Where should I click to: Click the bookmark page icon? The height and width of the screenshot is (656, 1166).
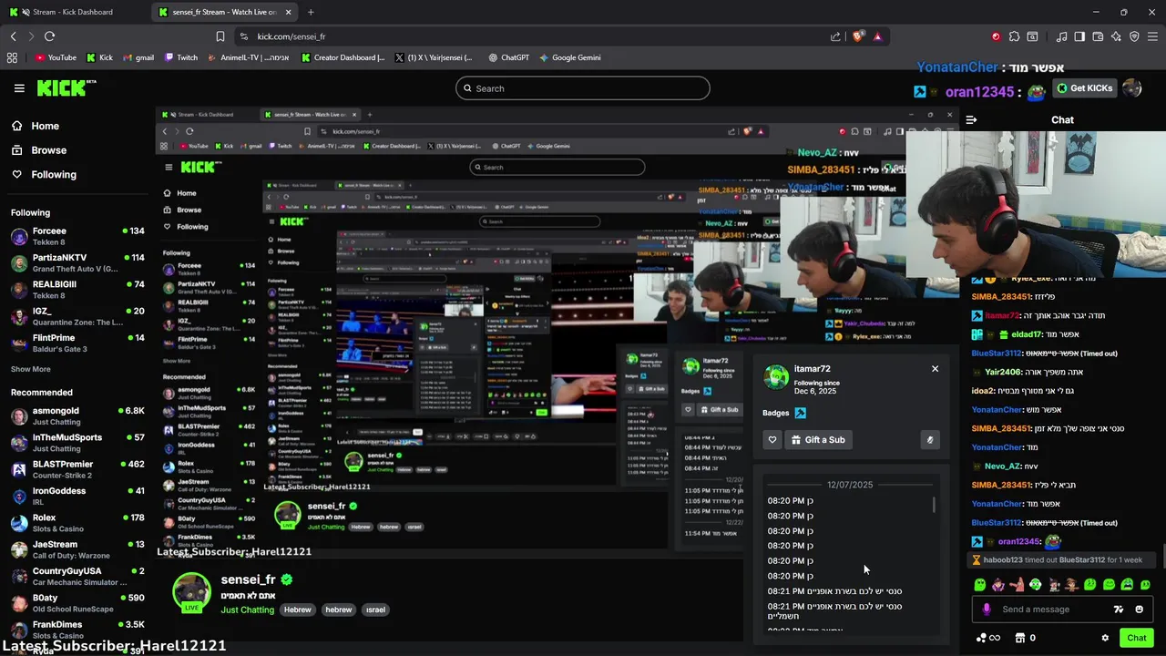[x=220, y=36]
